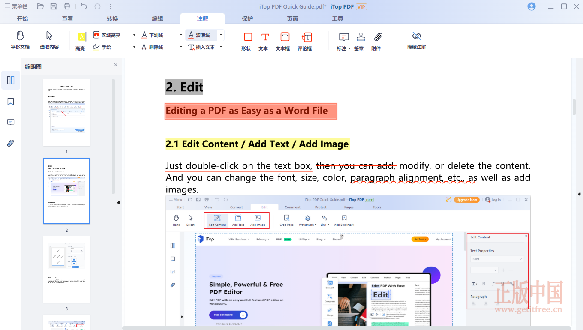This screenshot has height=330, width=583.
Task: Redo action in title bar
Action: coord(97,6)
